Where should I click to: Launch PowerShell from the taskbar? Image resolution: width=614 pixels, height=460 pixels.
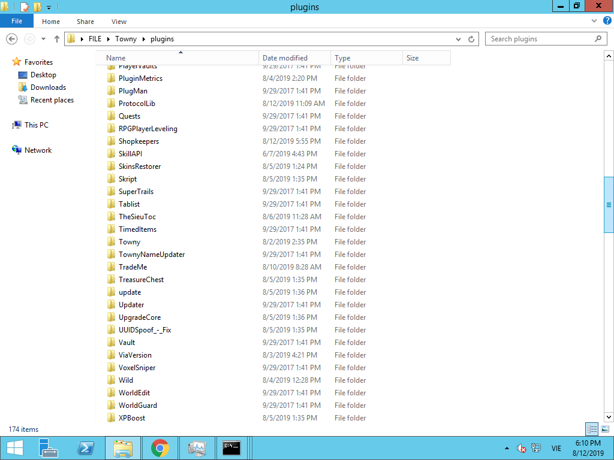click(x=86, y=448)
